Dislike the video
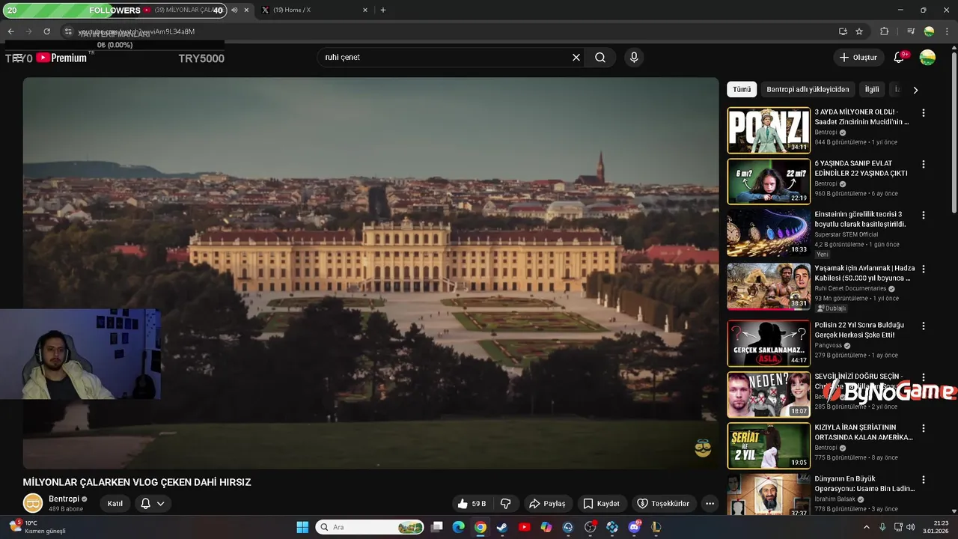The height and width of the screenshot is (539, 958). pyautogui.click(x=505, y=504)
